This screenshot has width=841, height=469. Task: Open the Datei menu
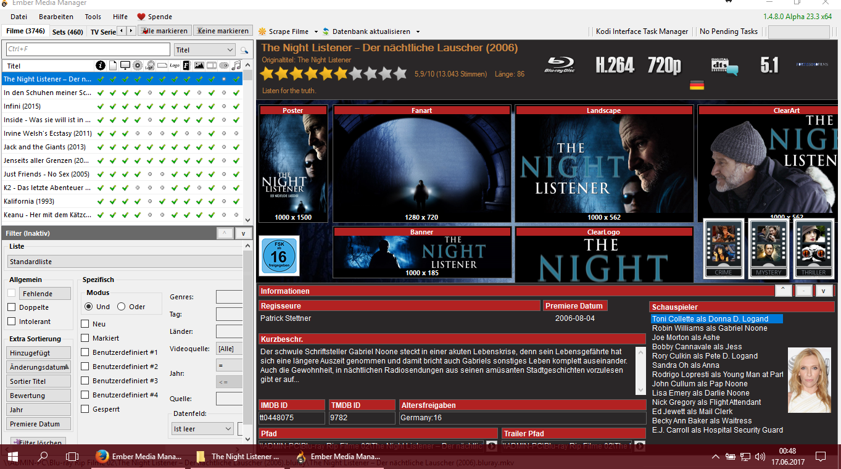[x=19, y=17]
